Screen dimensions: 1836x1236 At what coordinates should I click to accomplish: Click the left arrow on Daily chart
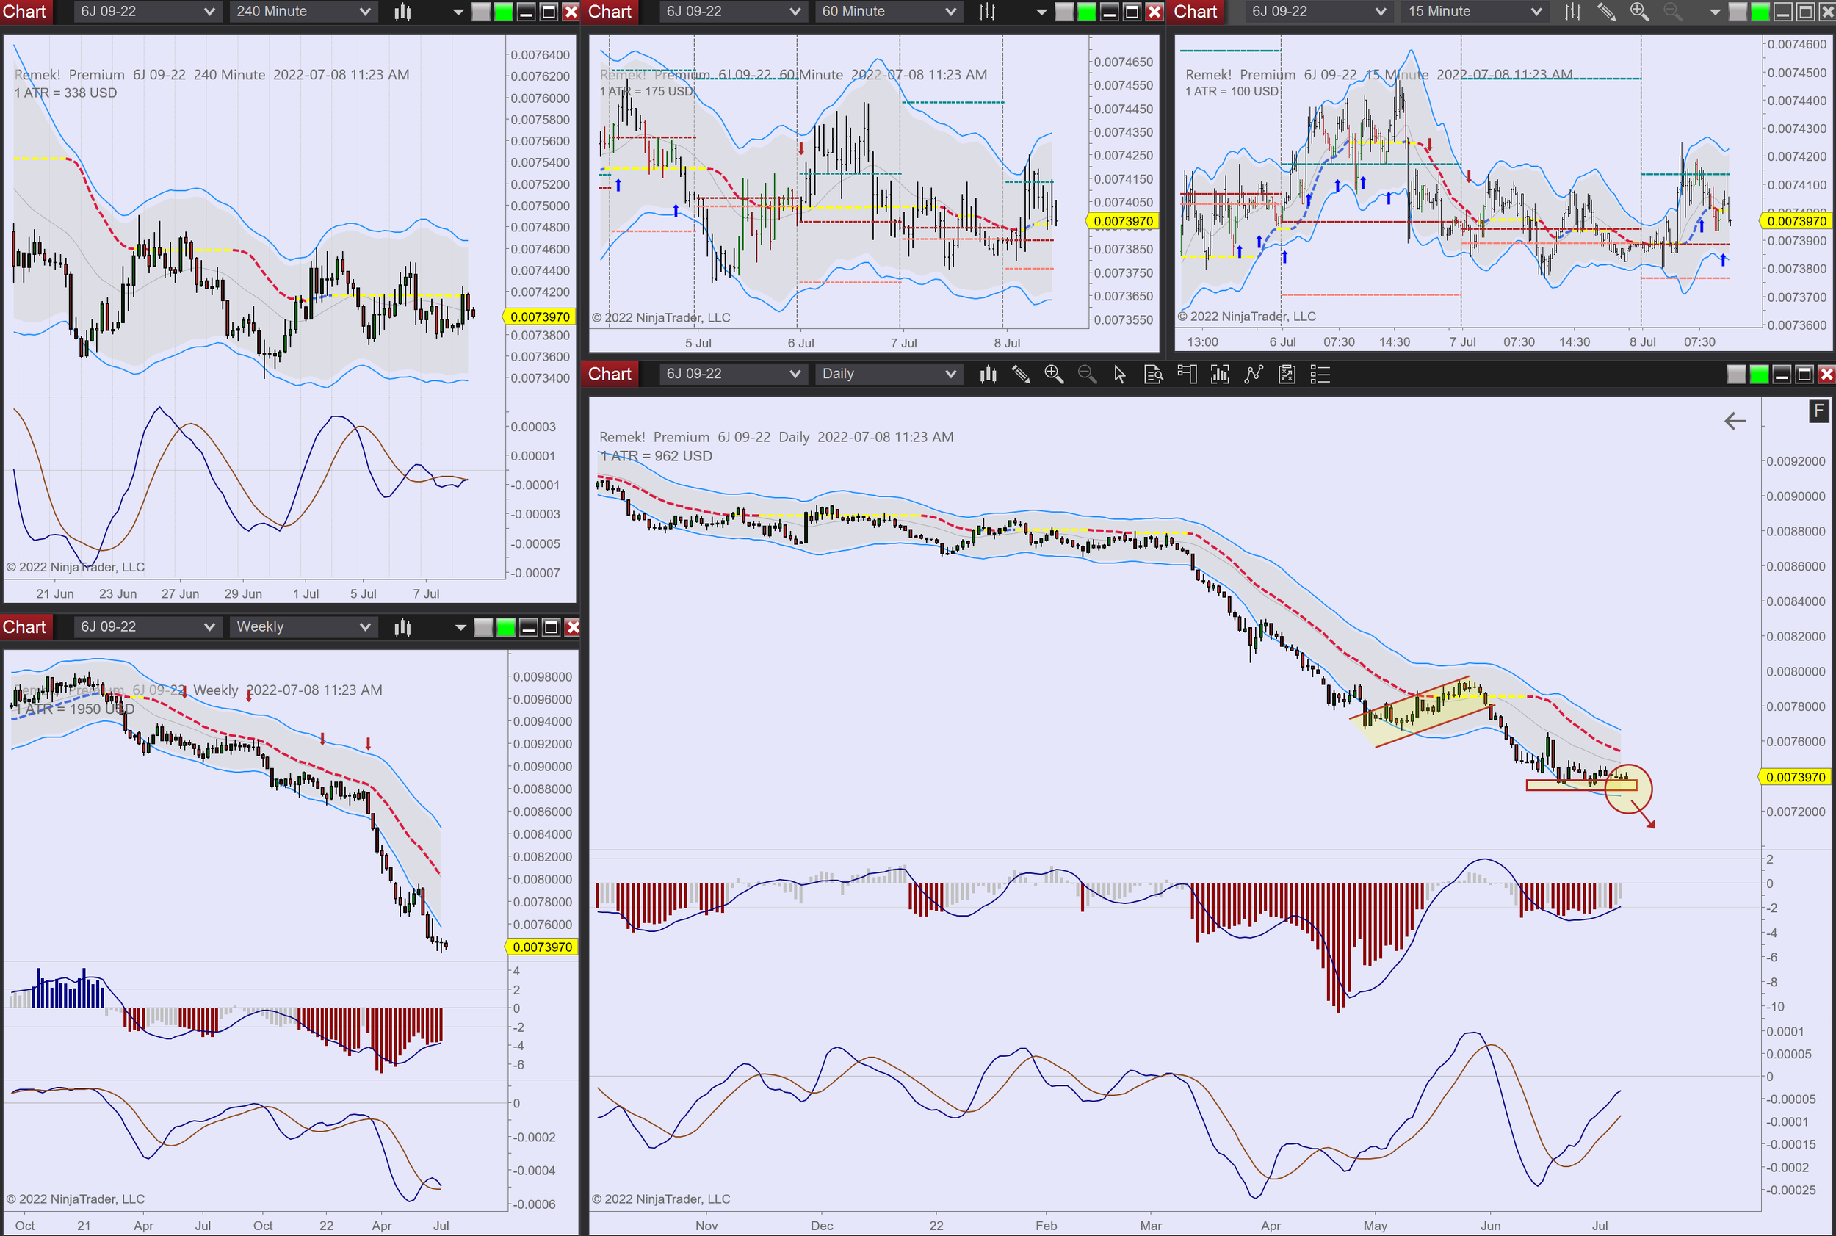point(1735,422)
